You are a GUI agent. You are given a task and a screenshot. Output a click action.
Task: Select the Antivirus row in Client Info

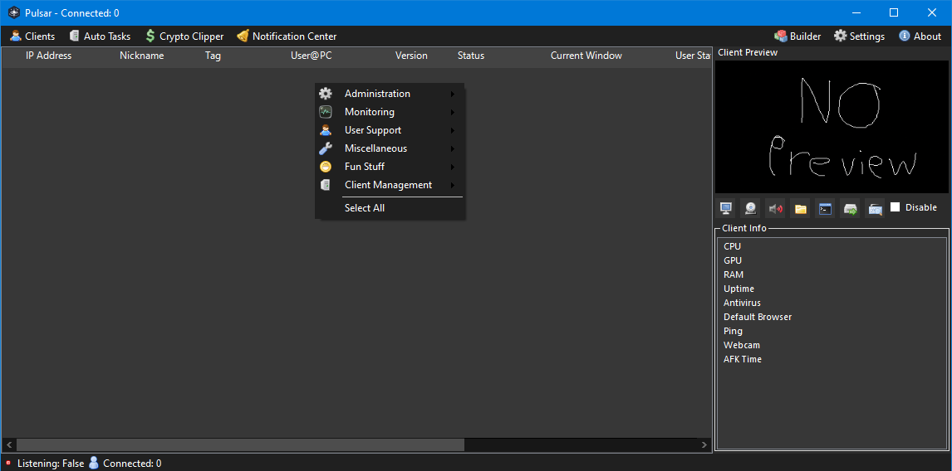[x=832, y=303]
